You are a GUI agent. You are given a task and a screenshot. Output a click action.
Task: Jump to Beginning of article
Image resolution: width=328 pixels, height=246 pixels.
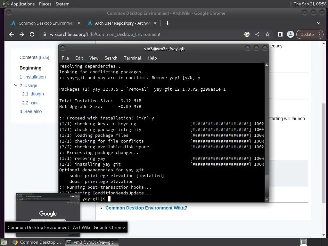pos(30,68)
